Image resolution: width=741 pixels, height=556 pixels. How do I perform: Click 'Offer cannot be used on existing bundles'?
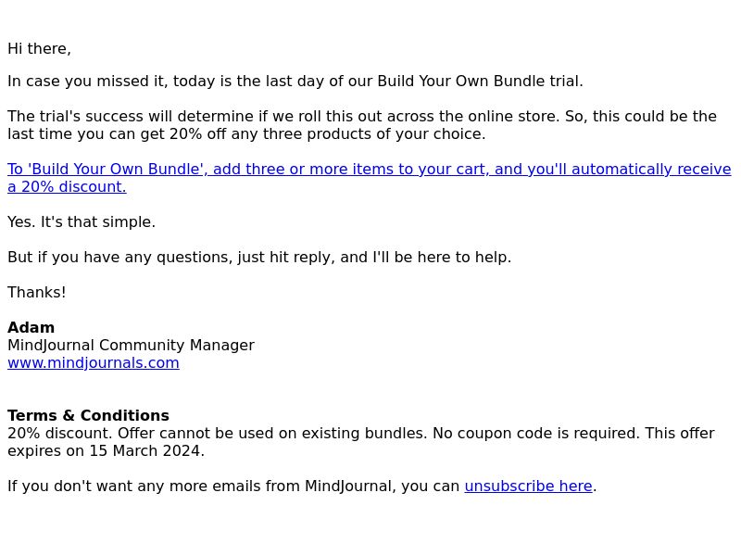tap(272, 434)
